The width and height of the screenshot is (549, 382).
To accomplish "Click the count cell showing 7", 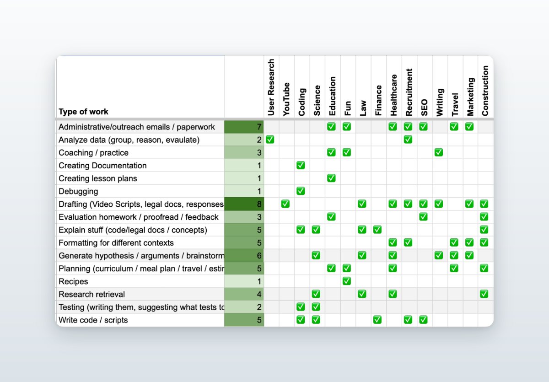I will click(x=244, y=127).
